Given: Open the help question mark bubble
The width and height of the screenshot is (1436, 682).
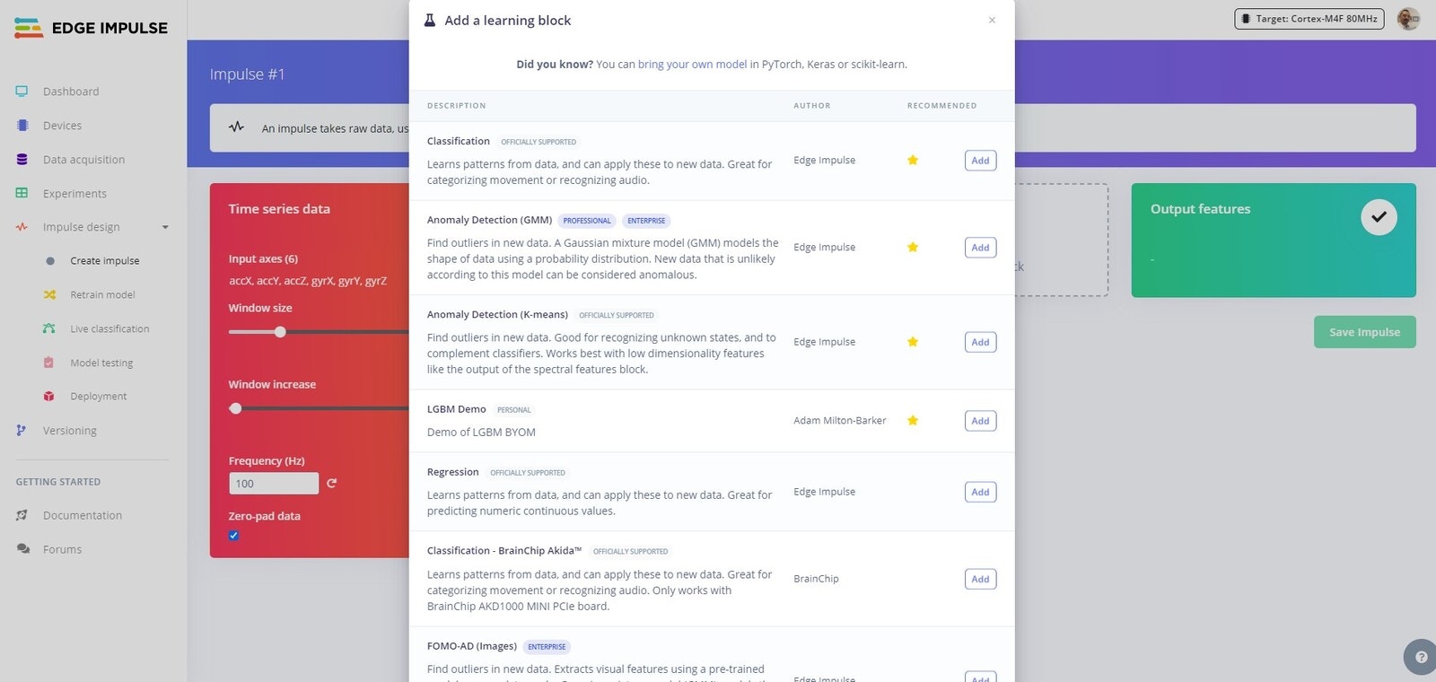Looking at the screenshot, I should pos(1421,657).
